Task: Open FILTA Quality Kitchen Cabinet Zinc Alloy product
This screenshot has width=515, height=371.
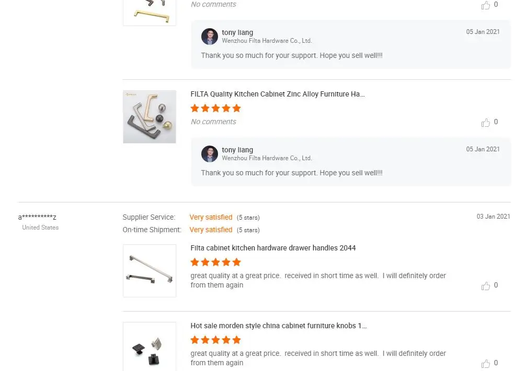Action: [278, 94]
